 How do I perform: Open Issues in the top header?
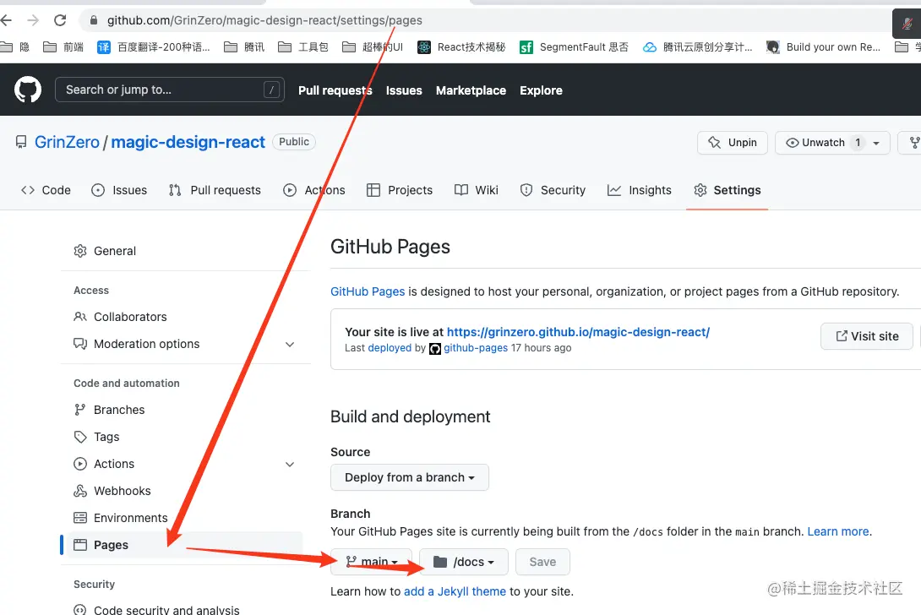click(404, 90)
